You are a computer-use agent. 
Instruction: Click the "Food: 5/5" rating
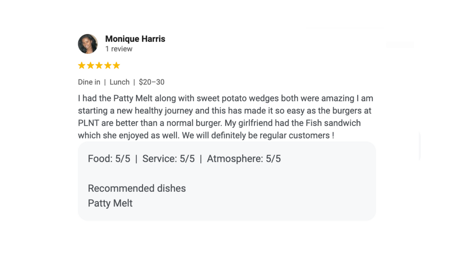click(x=109, y=159)
